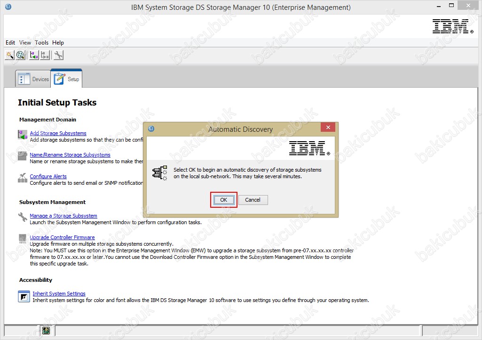Switch to the Devices tab
Screen dimensions: 482x340
33,79
